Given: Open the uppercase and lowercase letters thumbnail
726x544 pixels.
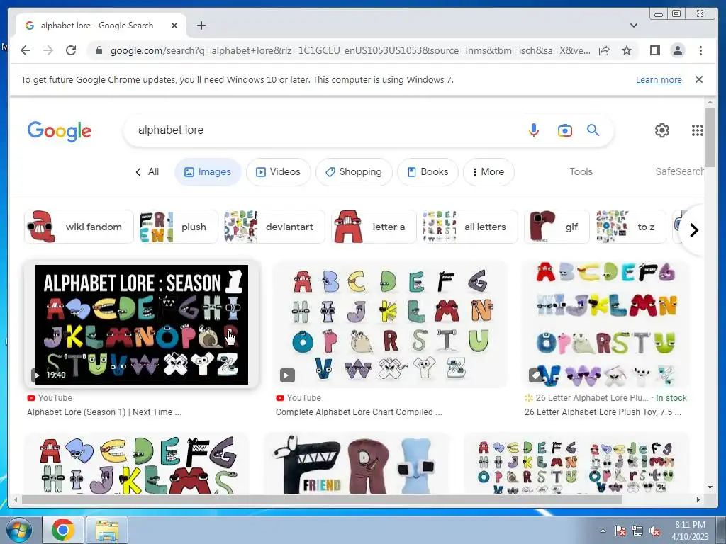Looking at the screenshot, I should click(x=576, y=463).
